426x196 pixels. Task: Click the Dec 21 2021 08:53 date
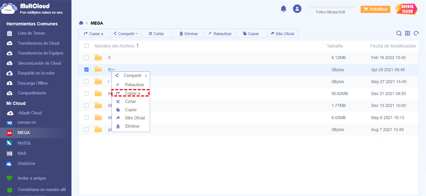[389, 94]
